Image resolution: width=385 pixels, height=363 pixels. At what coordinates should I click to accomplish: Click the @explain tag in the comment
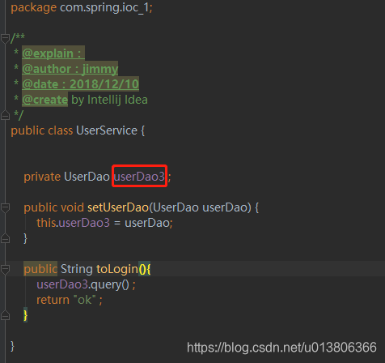click(48, 53)
